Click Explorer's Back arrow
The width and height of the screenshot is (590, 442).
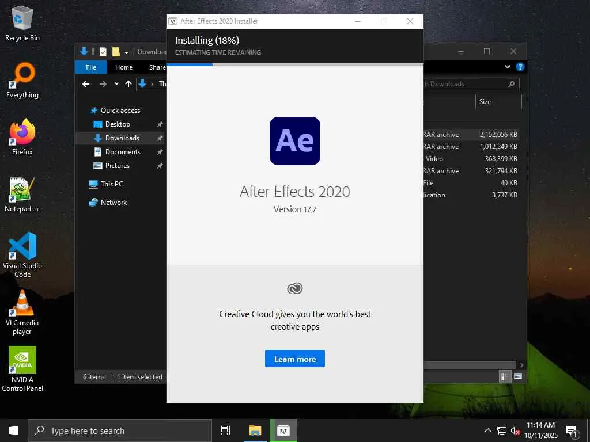[x=86, y=84]
